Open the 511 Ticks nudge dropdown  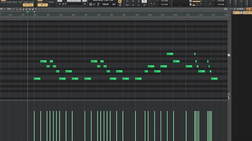(x=28, y=5)
